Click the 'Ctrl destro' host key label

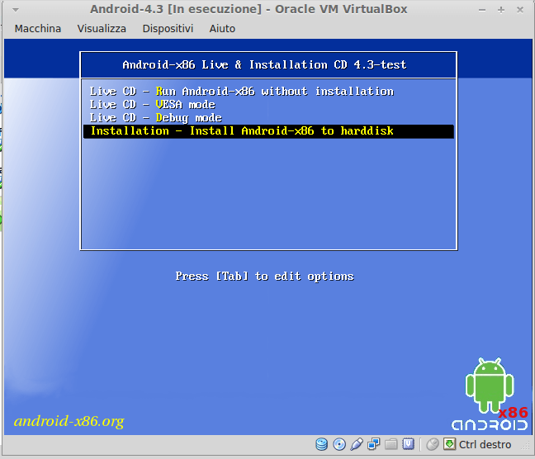tap(485, 445)
